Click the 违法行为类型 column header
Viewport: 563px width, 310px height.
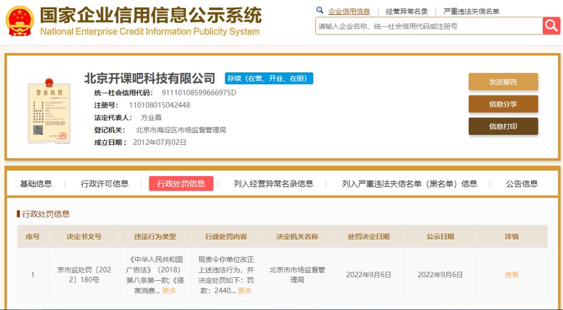coord(155,237)
